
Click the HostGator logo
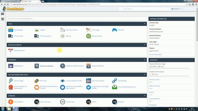pyautogui.click(x=13, y=9)
